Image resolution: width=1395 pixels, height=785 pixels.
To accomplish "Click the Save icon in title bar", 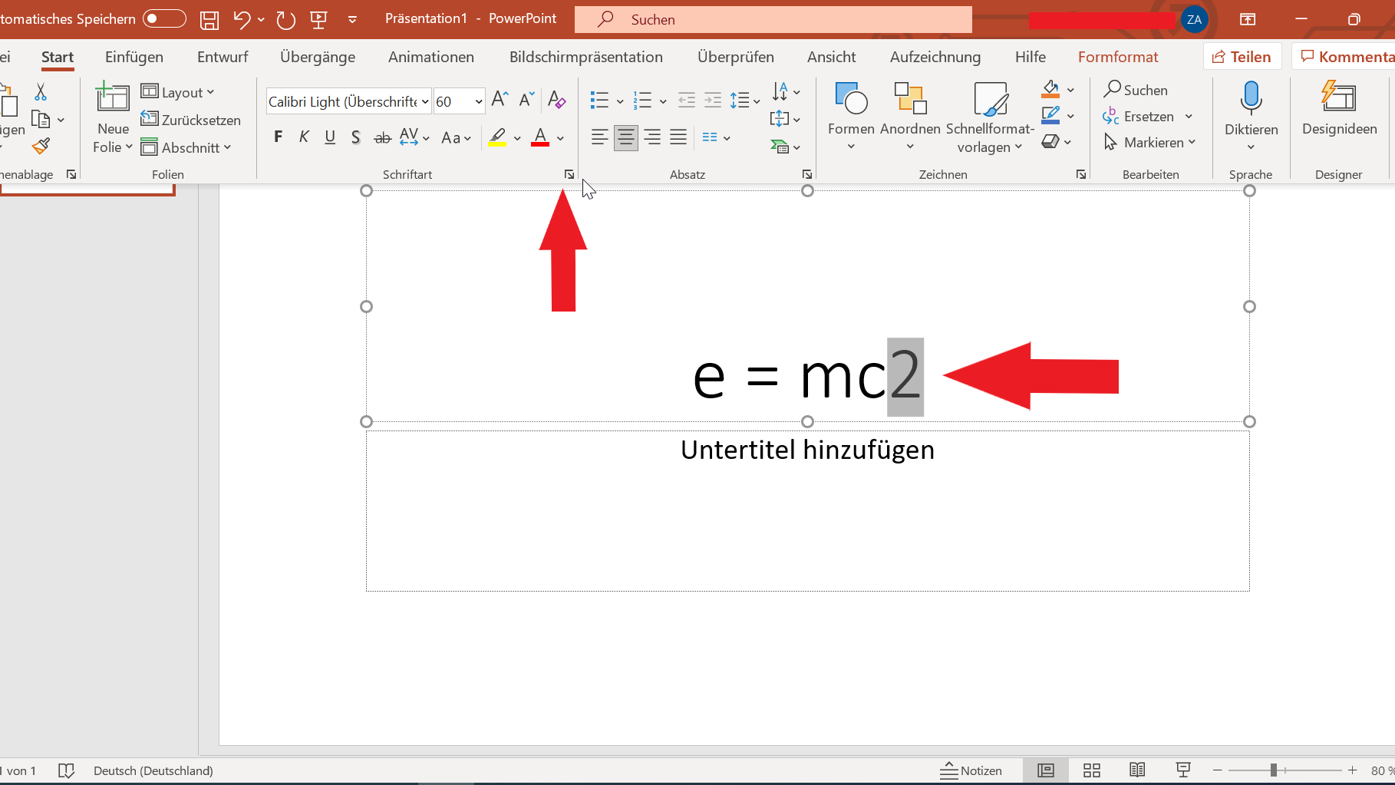I will pos(209,20).
